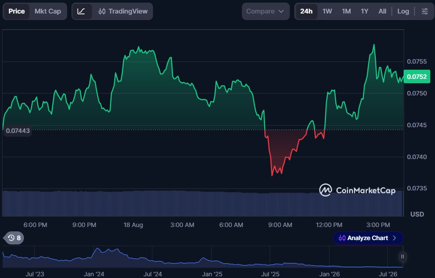Click Jul '26 on the range timeline
The image size is (435, 278).
388,274
